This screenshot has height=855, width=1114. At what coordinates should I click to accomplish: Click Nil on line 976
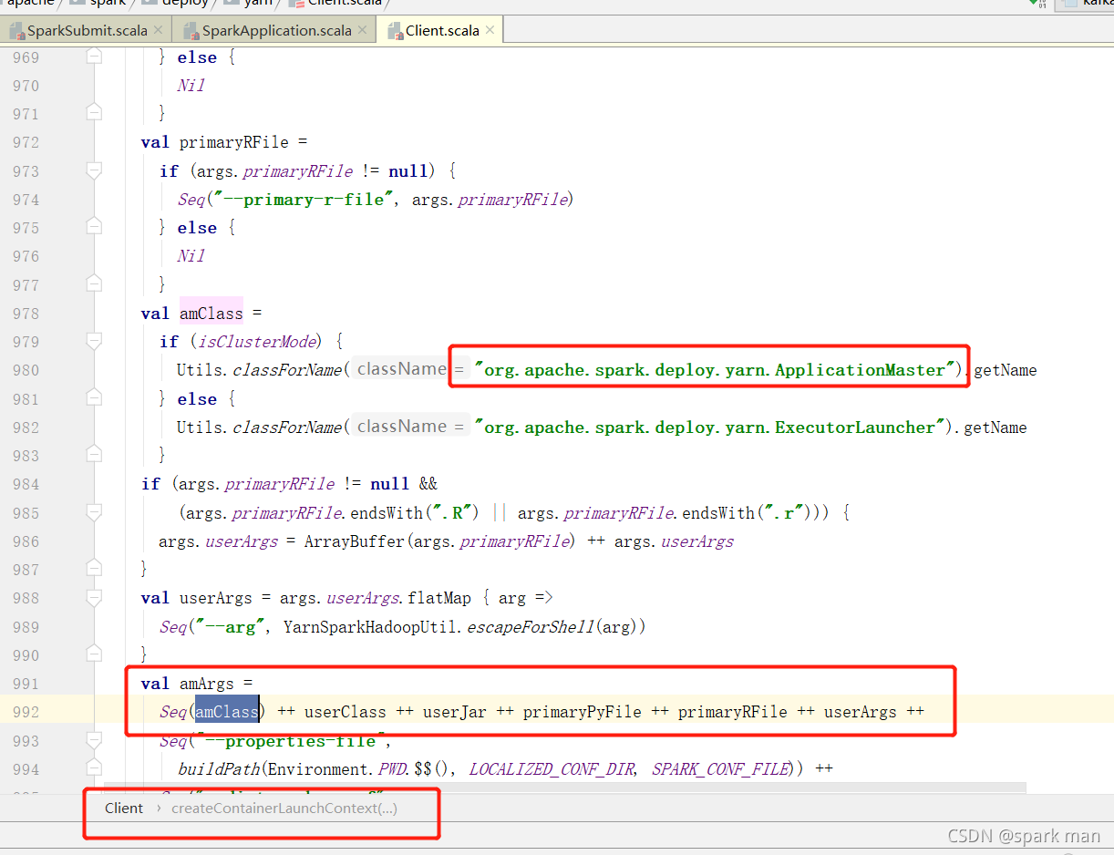[x=191, y=256]
